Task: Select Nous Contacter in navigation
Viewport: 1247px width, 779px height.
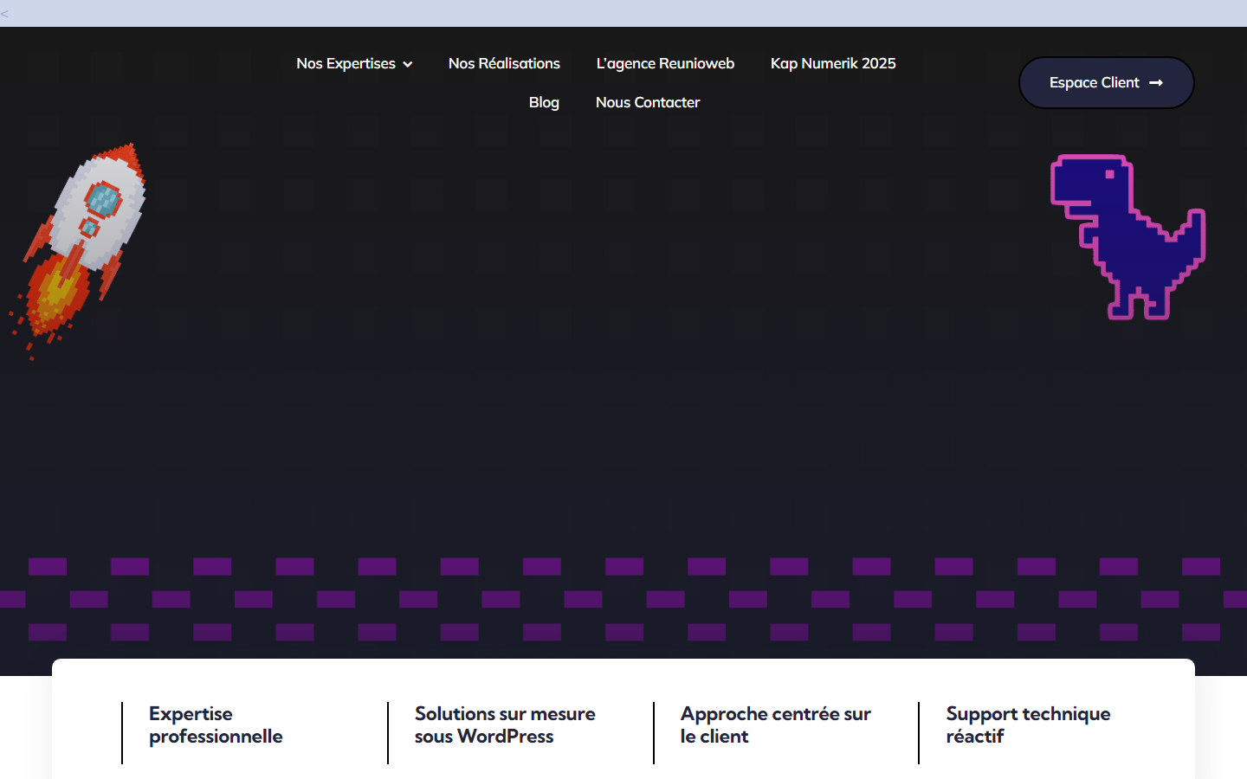Action: pos(648,102)
